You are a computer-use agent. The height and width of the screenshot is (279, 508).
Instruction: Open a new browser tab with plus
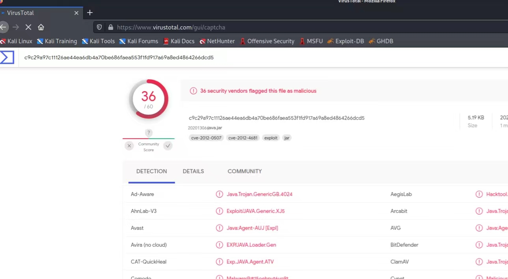[x=90, y=13]
